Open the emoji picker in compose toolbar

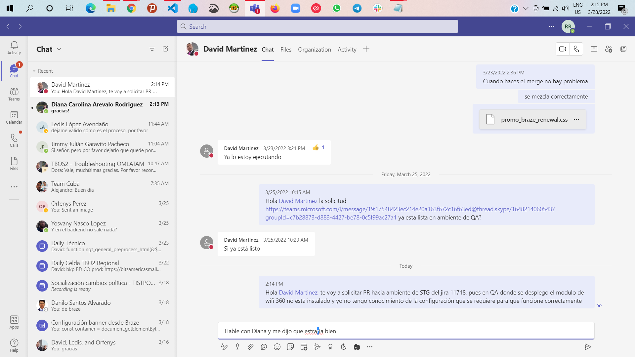(x=277, y=347)
